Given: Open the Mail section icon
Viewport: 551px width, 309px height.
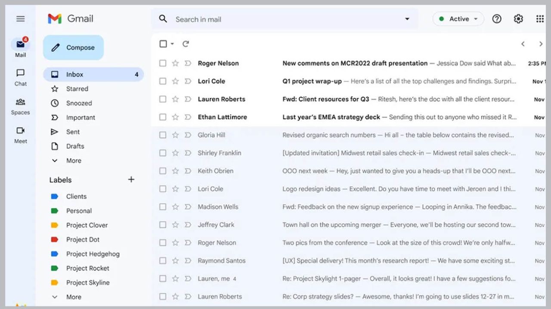Looking at the screenshot, I should [20, 44].
